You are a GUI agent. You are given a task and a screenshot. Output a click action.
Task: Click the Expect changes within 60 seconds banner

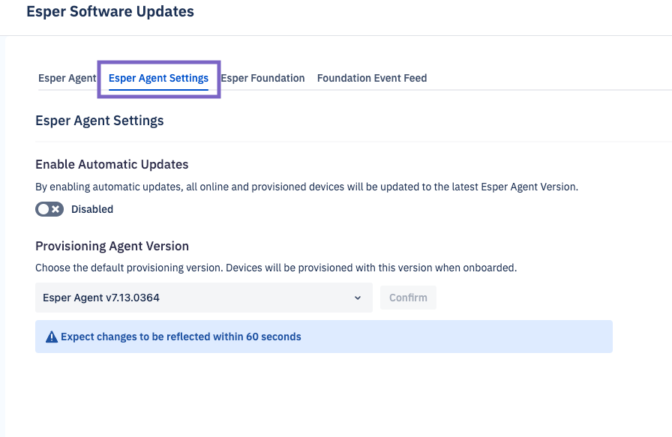[x=324, y=336]
